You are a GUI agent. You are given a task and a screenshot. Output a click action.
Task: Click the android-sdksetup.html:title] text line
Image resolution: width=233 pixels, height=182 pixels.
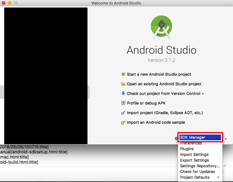click(34, 152)
